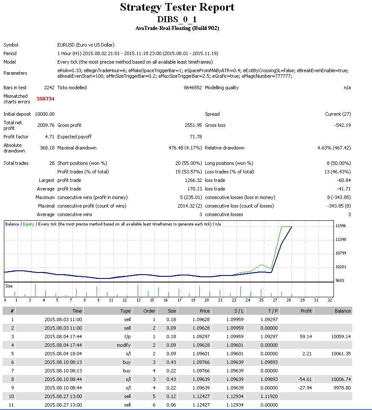Click the t/p type cell in row 3

coord(127,337)
